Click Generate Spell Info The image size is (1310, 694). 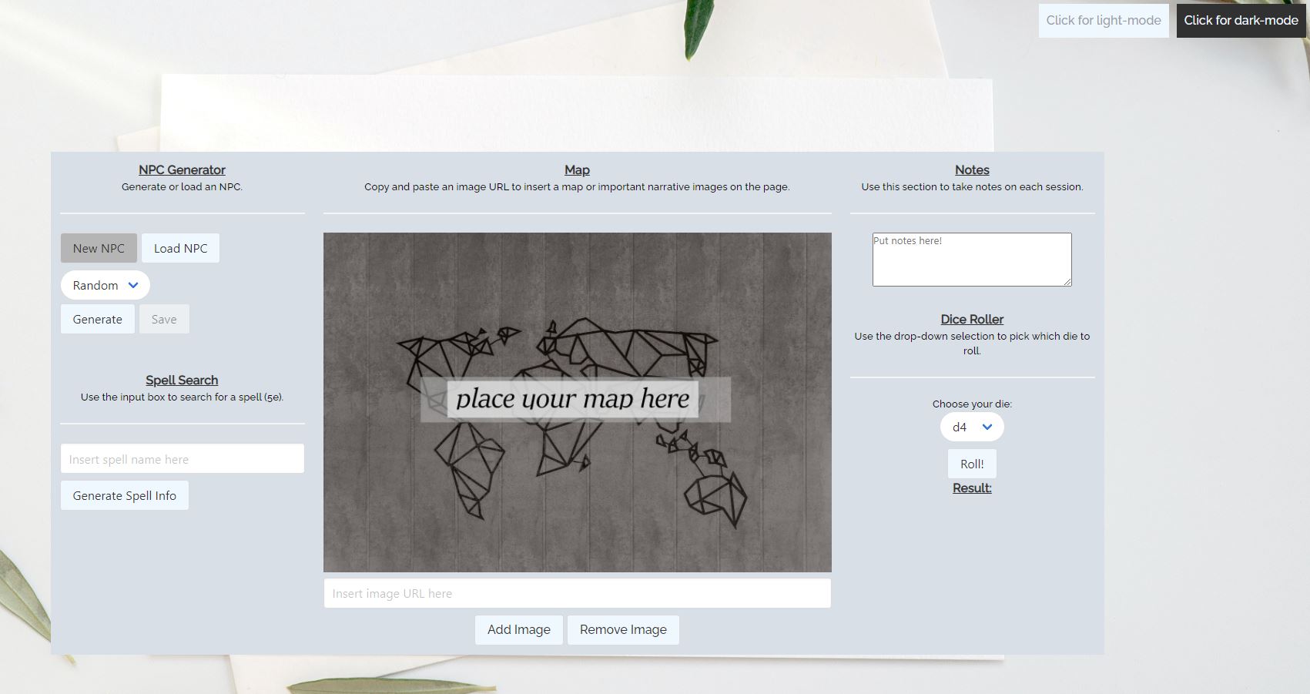124,495
